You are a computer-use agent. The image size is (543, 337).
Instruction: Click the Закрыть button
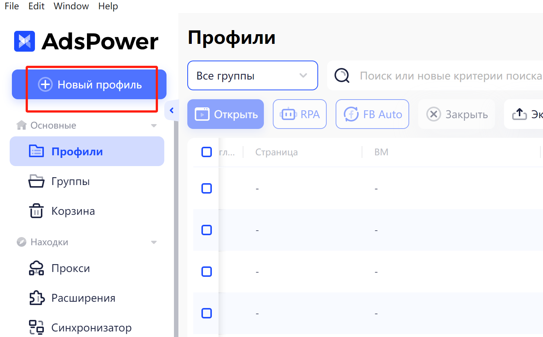pyautogui.click(x=457, y=114)
